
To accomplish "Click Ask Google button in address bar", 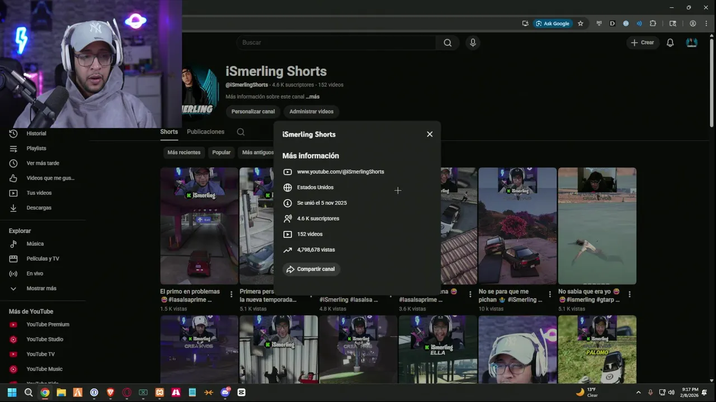I will point(552,23).
